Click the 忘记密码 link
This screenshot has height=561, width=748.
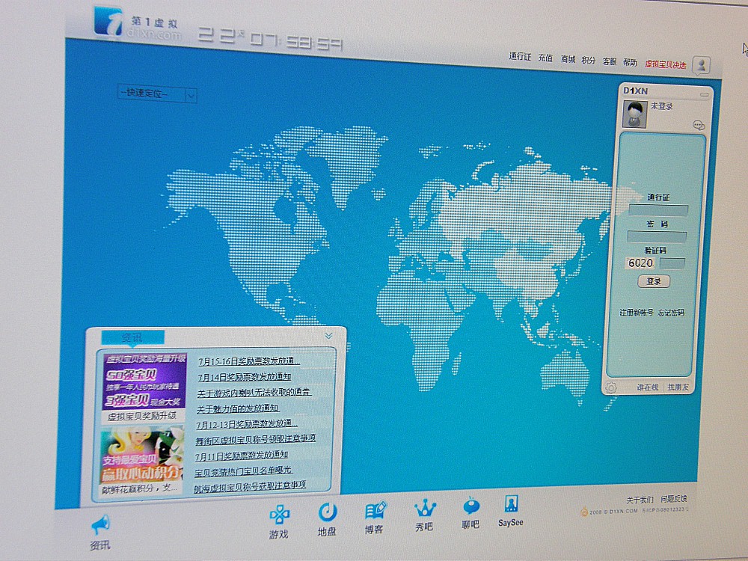pyautogui.click(x=671, y=313)
